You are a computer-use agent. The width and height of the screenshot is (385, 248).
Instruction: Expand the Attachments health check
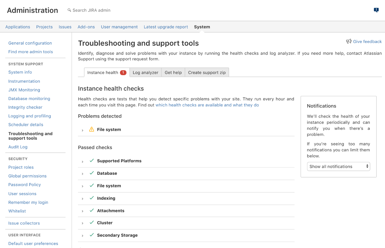tap(82, 211)
